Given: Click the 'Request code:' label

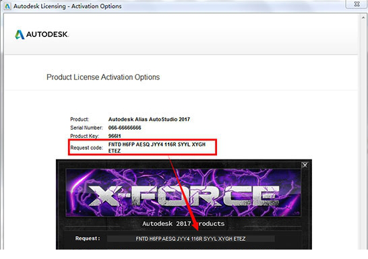Looking at the screenshot, I should tap(86, 148).
